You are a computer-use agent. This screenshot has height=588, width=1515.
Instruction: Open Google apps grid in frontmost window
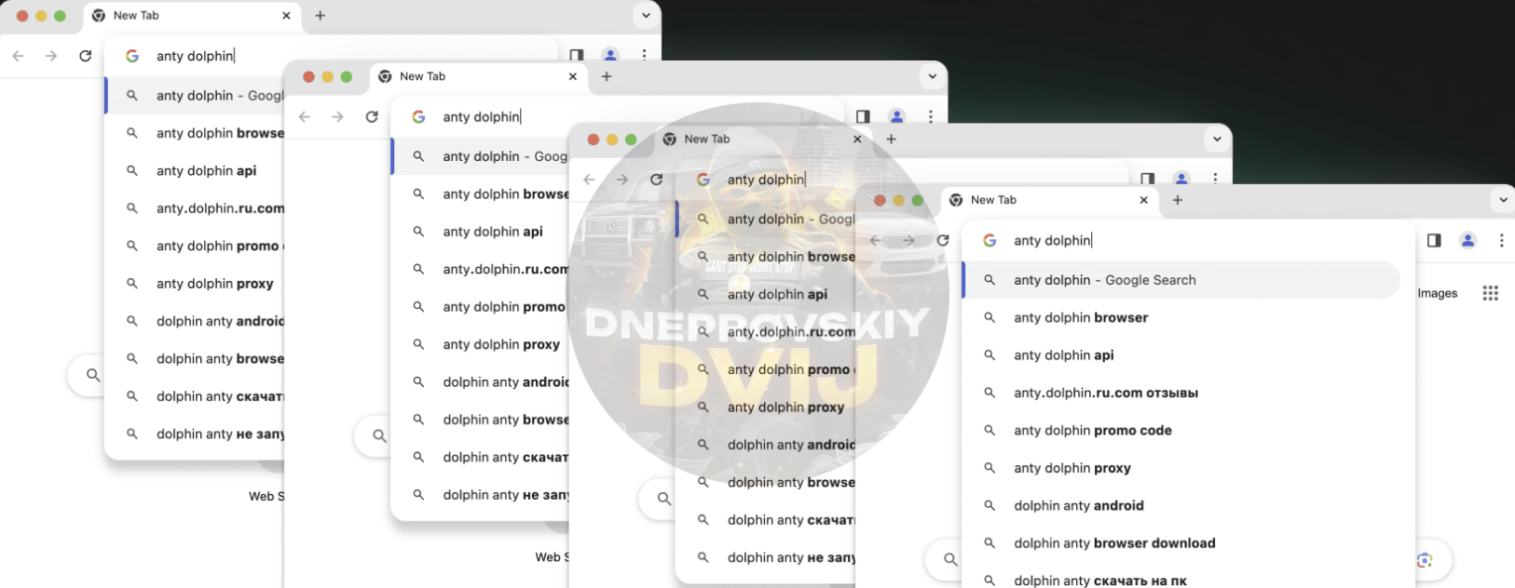pos(1490,293)
